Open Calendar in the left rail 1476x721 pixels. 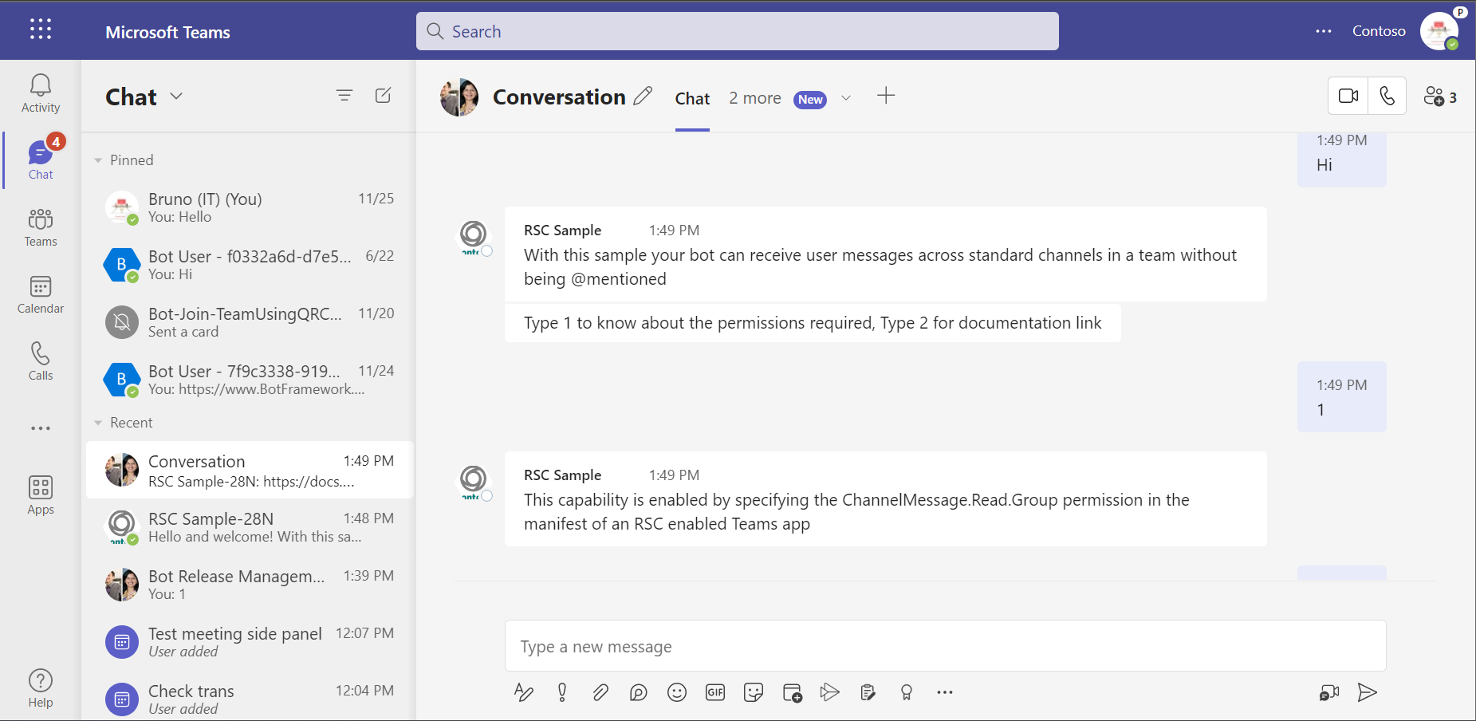tap(41, 294)
